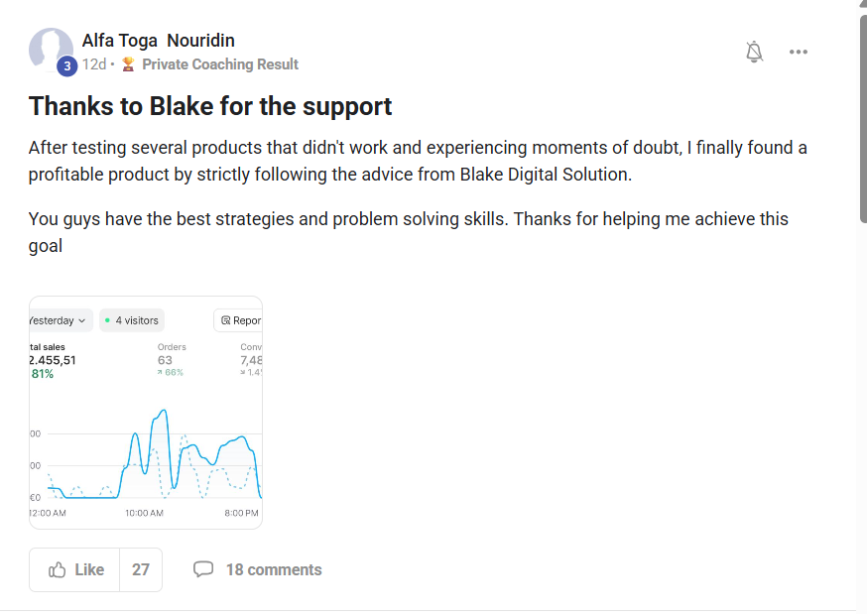The image size is (867, 614).
Task: Click the Report button in the screenshot
Action: [x=240, y=320]
